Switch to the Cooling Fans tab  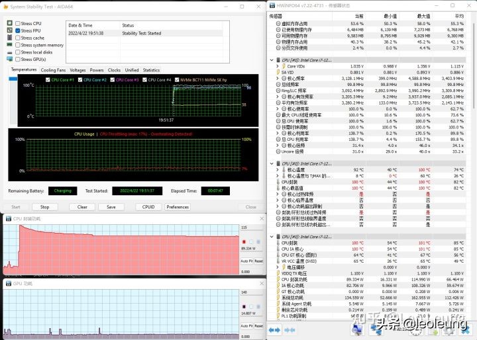(x=53, y=69)
